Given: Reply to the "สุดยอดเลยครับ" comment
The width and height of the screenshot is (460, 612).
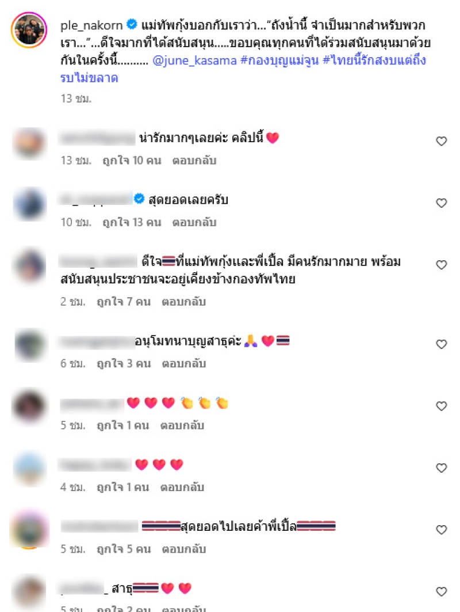Looking at the screenshot, I should (194, 222).
